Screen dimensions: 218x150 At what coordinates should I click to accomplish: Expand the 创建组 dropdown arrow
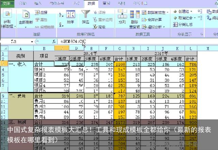191,11
